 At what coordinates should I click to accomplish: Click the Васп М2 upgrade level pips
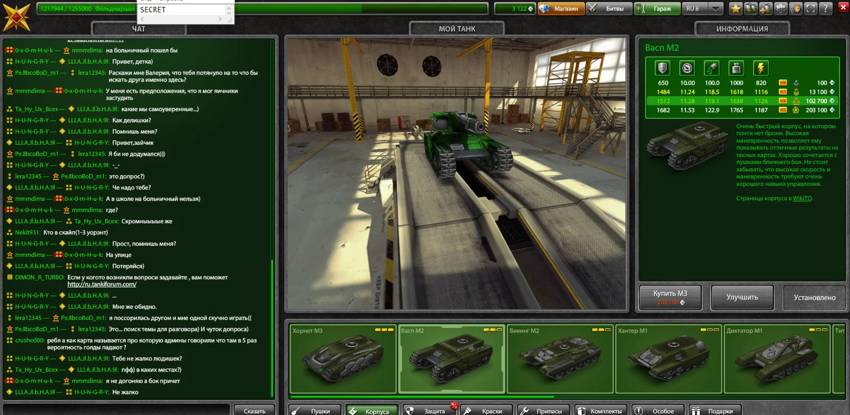click(x=492, y=330)
